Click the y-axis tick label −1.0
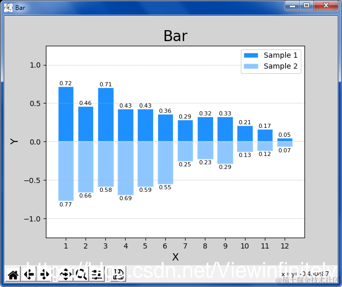 32,219
